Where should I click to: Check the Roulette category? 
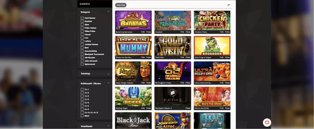coord(82,21)
